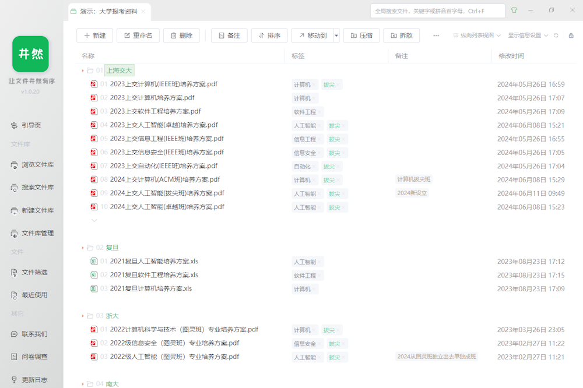Open the three-dot more options menu

pyautogui.click(x=436, y=36)
